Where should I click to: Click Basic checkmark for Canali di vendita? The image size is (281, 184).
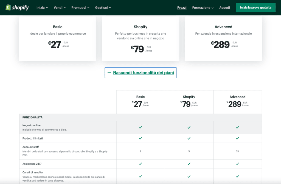pos(140,177)
